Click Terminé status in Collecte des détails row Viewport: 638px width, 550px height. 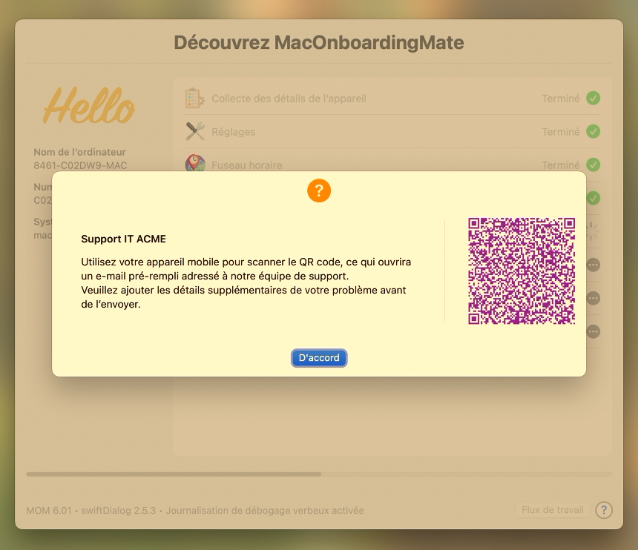coord(561,99)
